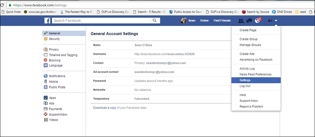Open Payments settings section
Viewport: 315px width, 137px height.
click(x=55, y=109)
